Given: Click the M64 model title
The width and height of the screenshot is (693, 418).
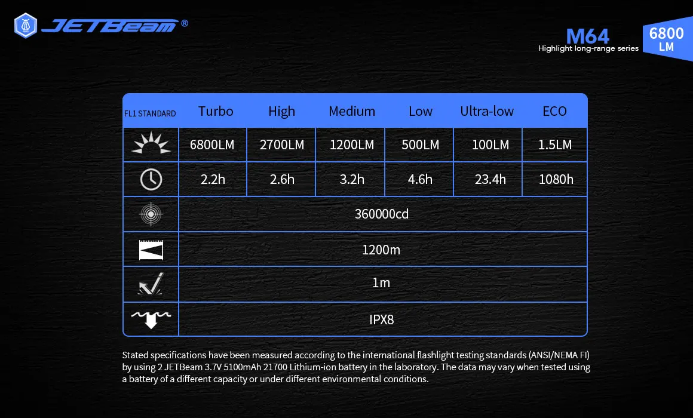Looking at the screenshot, I should 587,36.
